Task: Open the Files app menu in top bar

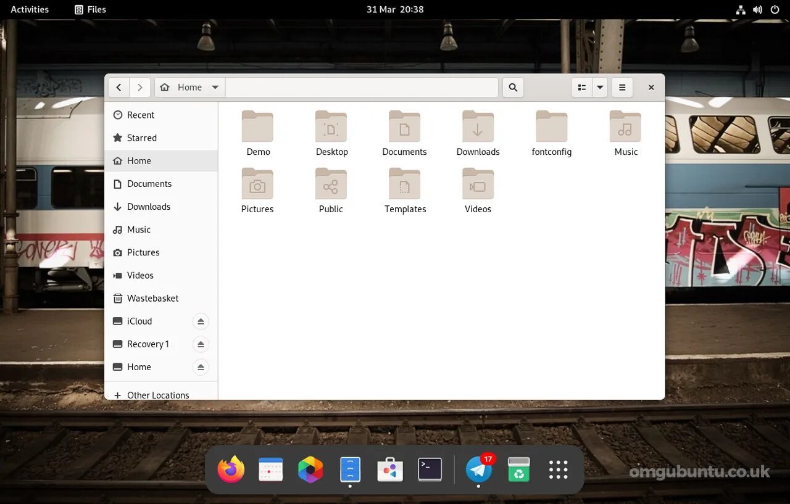Action: click(x=90, y=9)
